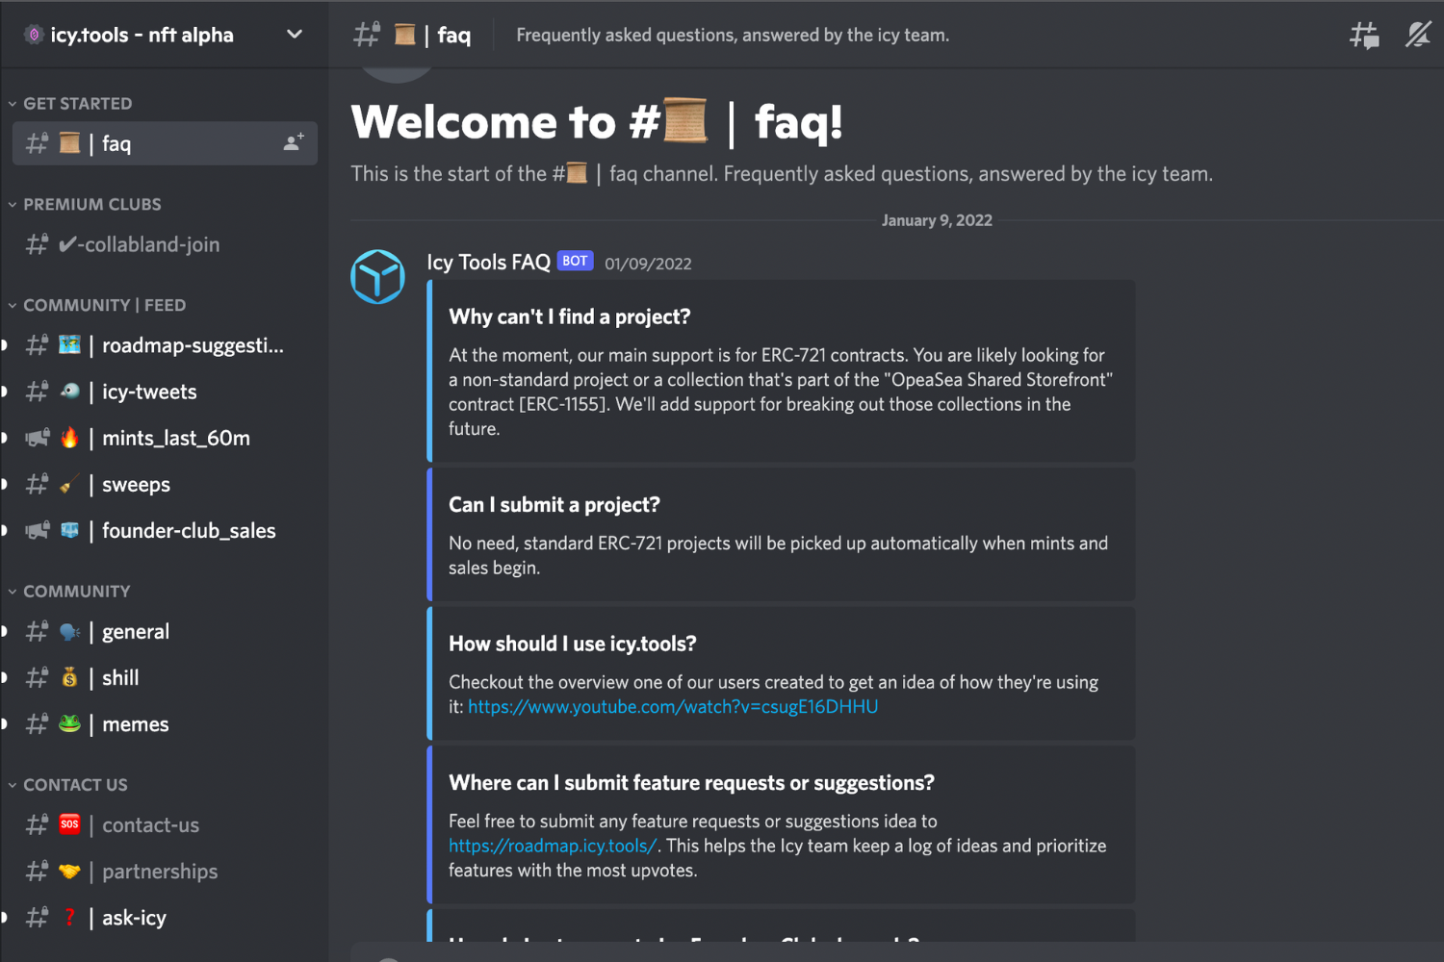Open the roadmap.icy.tools link
Screen dimensions: 1444x962
pyautogui.click(x=553, y=847)
